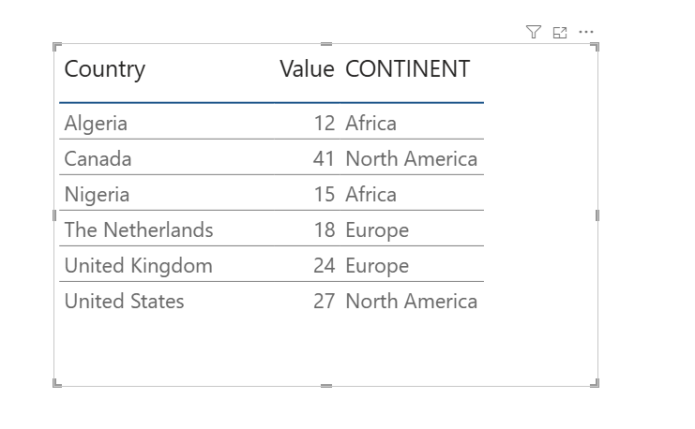Click North America in the Canada row
Viewport: 695px width, 429px height.
click(x=411, y=159)
